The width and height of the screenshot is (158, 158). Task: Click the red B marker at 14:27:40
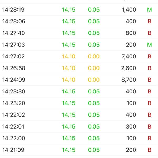coord(150,33)
